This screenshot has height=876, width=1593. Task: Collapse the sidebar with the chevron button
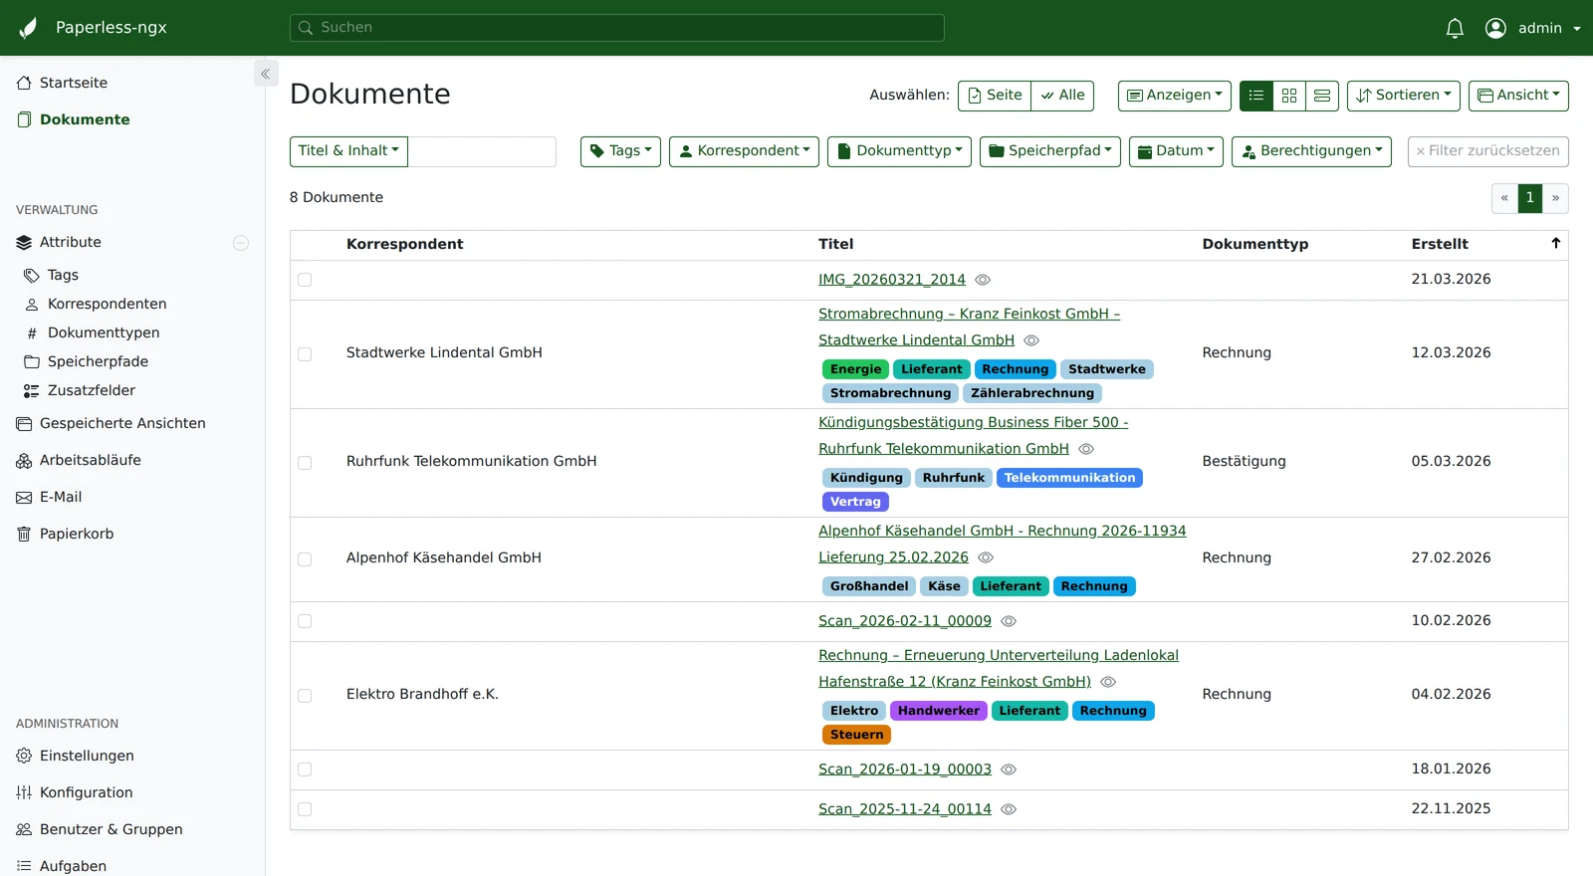coord(266,74)
